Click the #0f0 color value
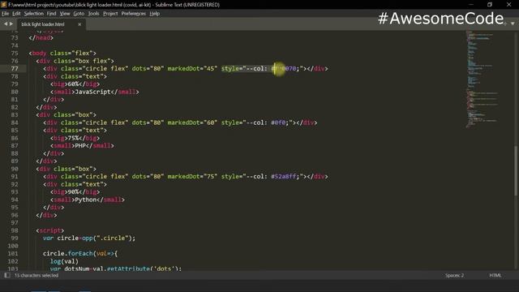Image resolution: width=519 pixels, height=292 pixels. pyautogui.click(x=278, y=122)
